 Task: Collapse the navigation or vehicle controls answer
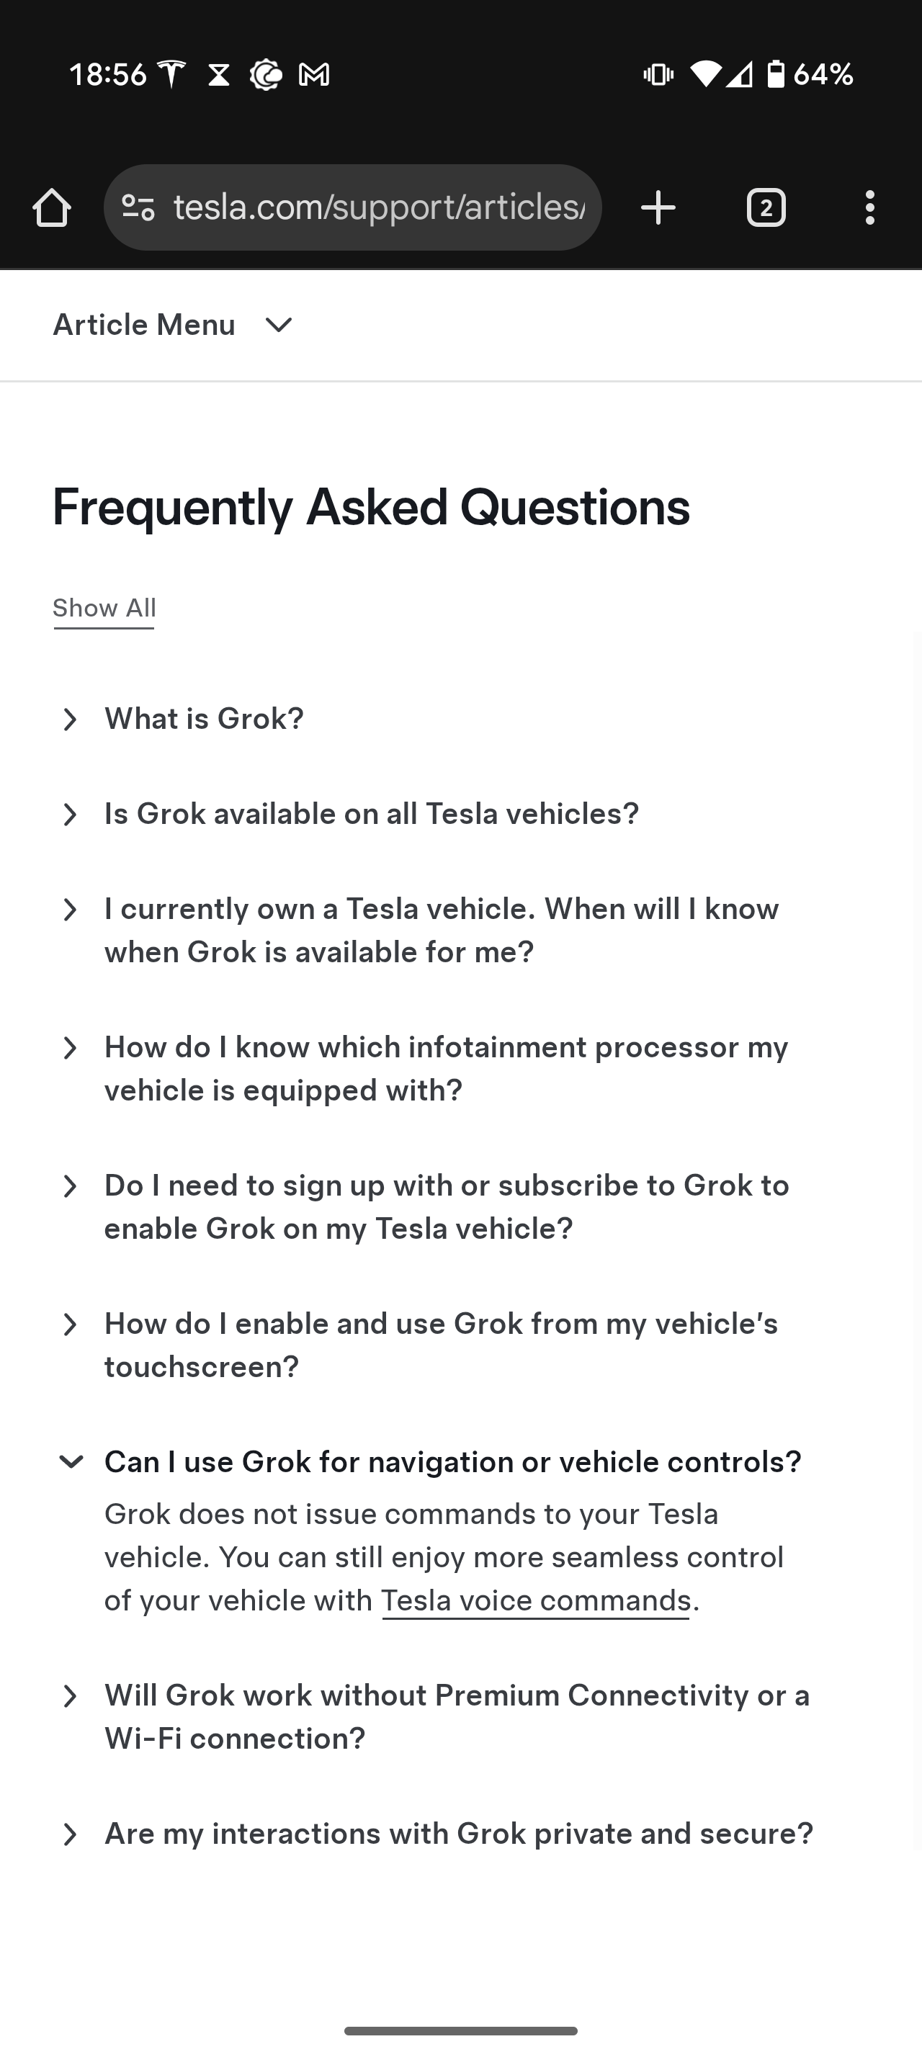coord(452,1463)
